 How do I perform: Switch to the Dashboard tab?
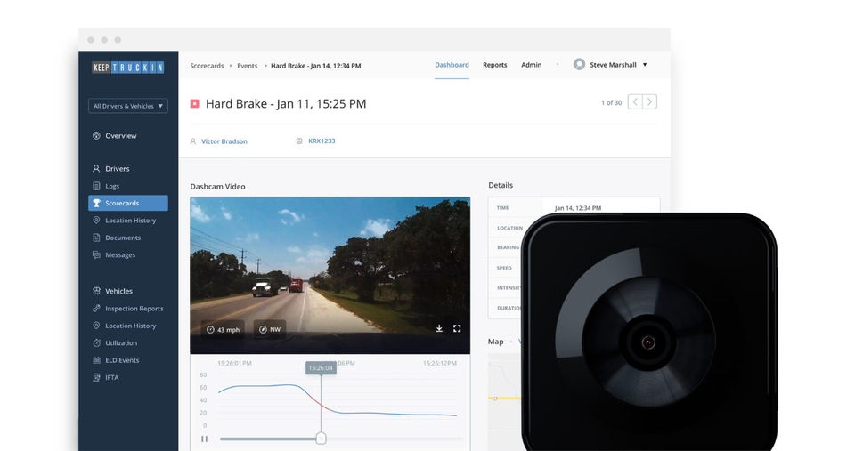[452, 65]
